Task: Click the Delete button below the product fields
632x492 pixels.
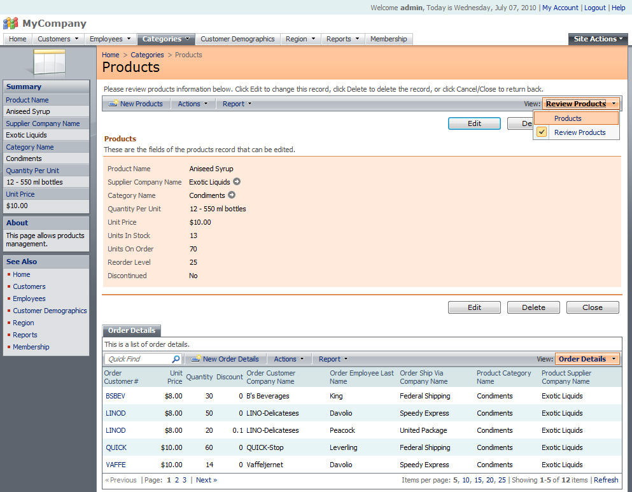Action: 533,307
